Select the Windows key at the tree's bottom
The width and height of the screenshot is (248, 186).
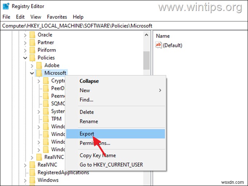pos(48,180)
